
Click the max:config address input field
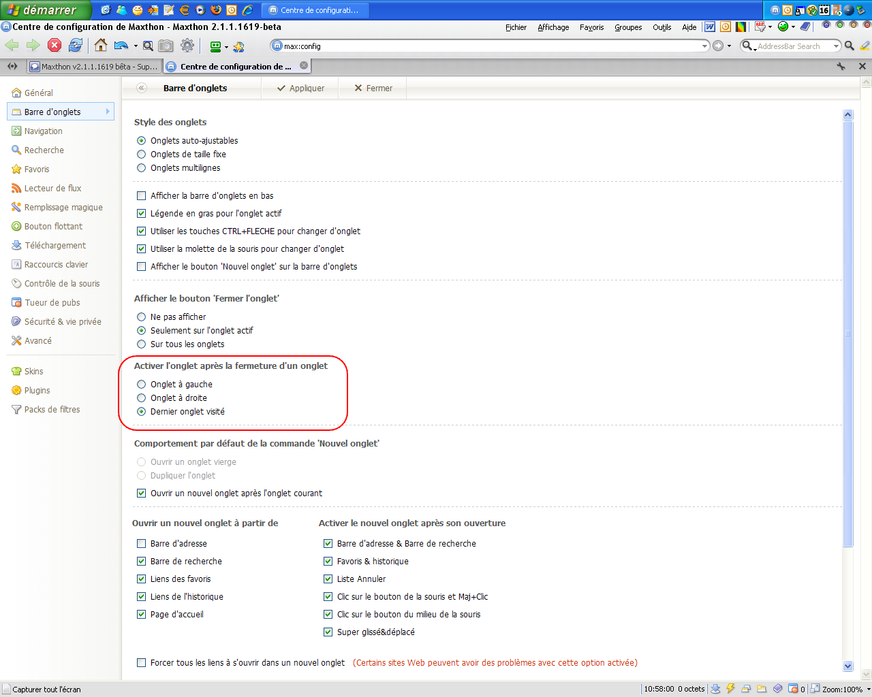[x=490, y=46]
